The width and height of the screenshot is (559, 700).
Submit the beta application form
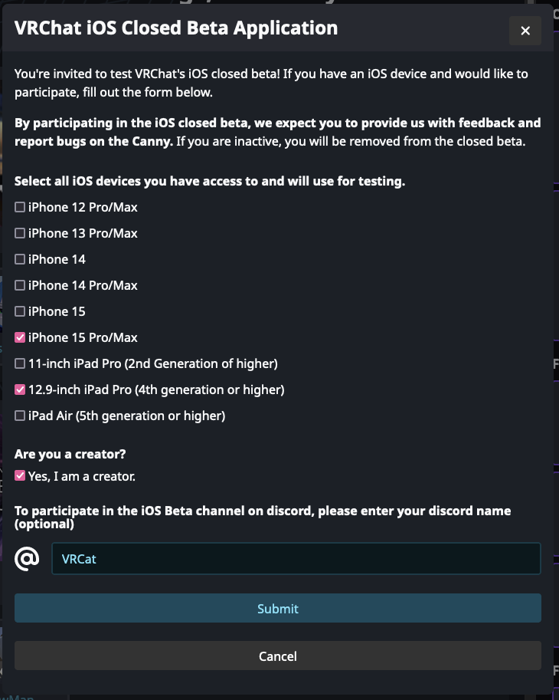point(278,608)
